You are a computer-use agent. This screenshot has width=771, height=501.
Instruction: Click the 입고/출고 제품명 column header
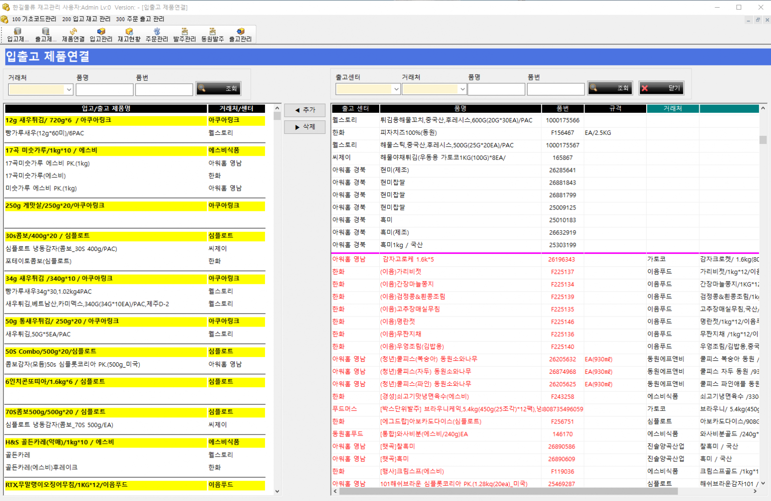[x=106, y=108]
